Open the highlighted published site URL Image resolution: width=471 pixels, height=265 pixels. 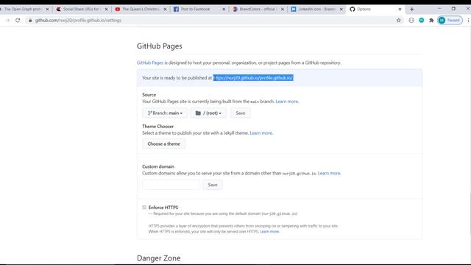253,78
